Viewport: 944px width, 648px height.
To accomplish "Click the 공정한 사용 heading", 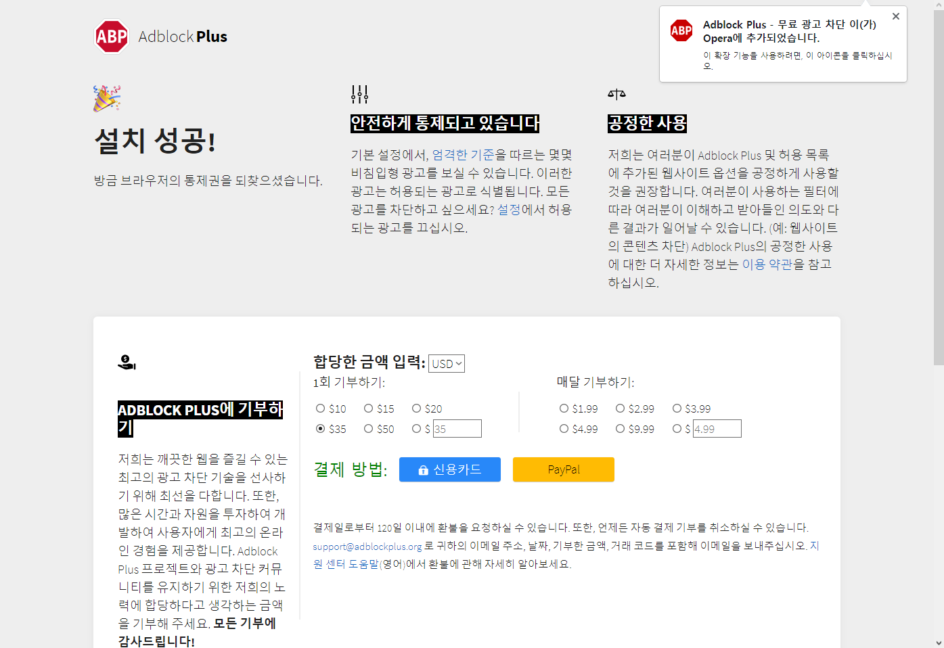I will 648,123.
